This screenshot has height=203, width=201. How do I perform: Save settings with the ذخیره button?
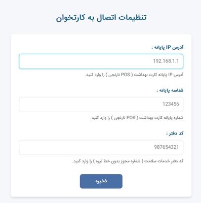click(x=101, y=181)
